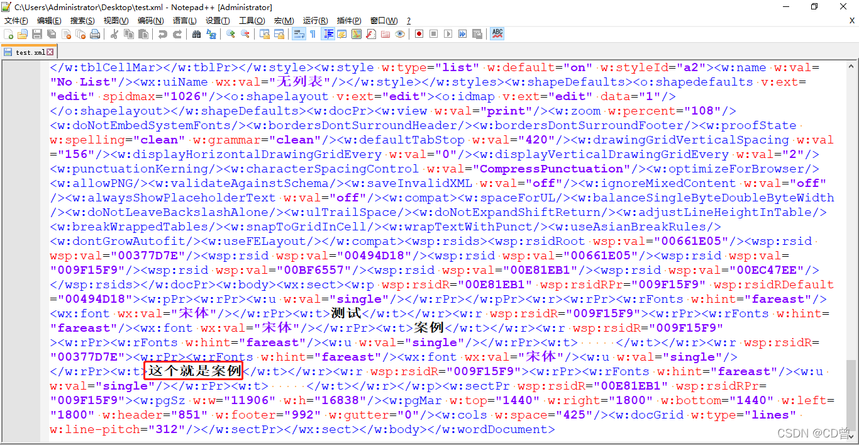Screen dimensions: 859x445
Task: Click the Close document toolbar icon
Action: click(66, 34)
